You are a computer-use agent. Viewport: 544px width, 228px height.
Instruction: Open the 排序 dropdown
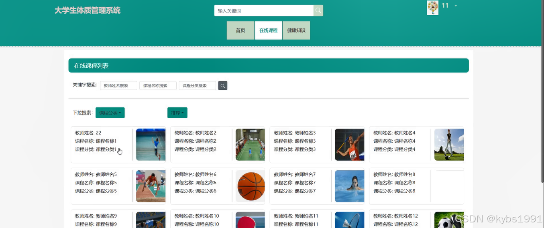coord(177,113)
